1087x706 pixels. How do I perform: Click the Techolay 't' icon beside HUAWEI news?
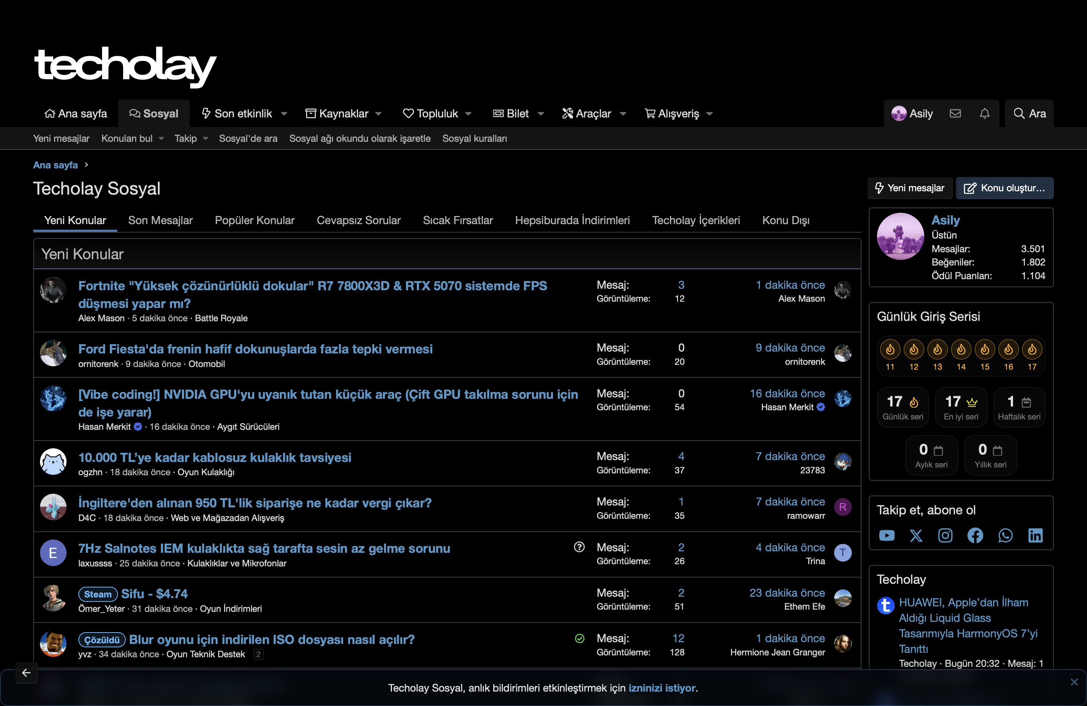pos(885,606)
